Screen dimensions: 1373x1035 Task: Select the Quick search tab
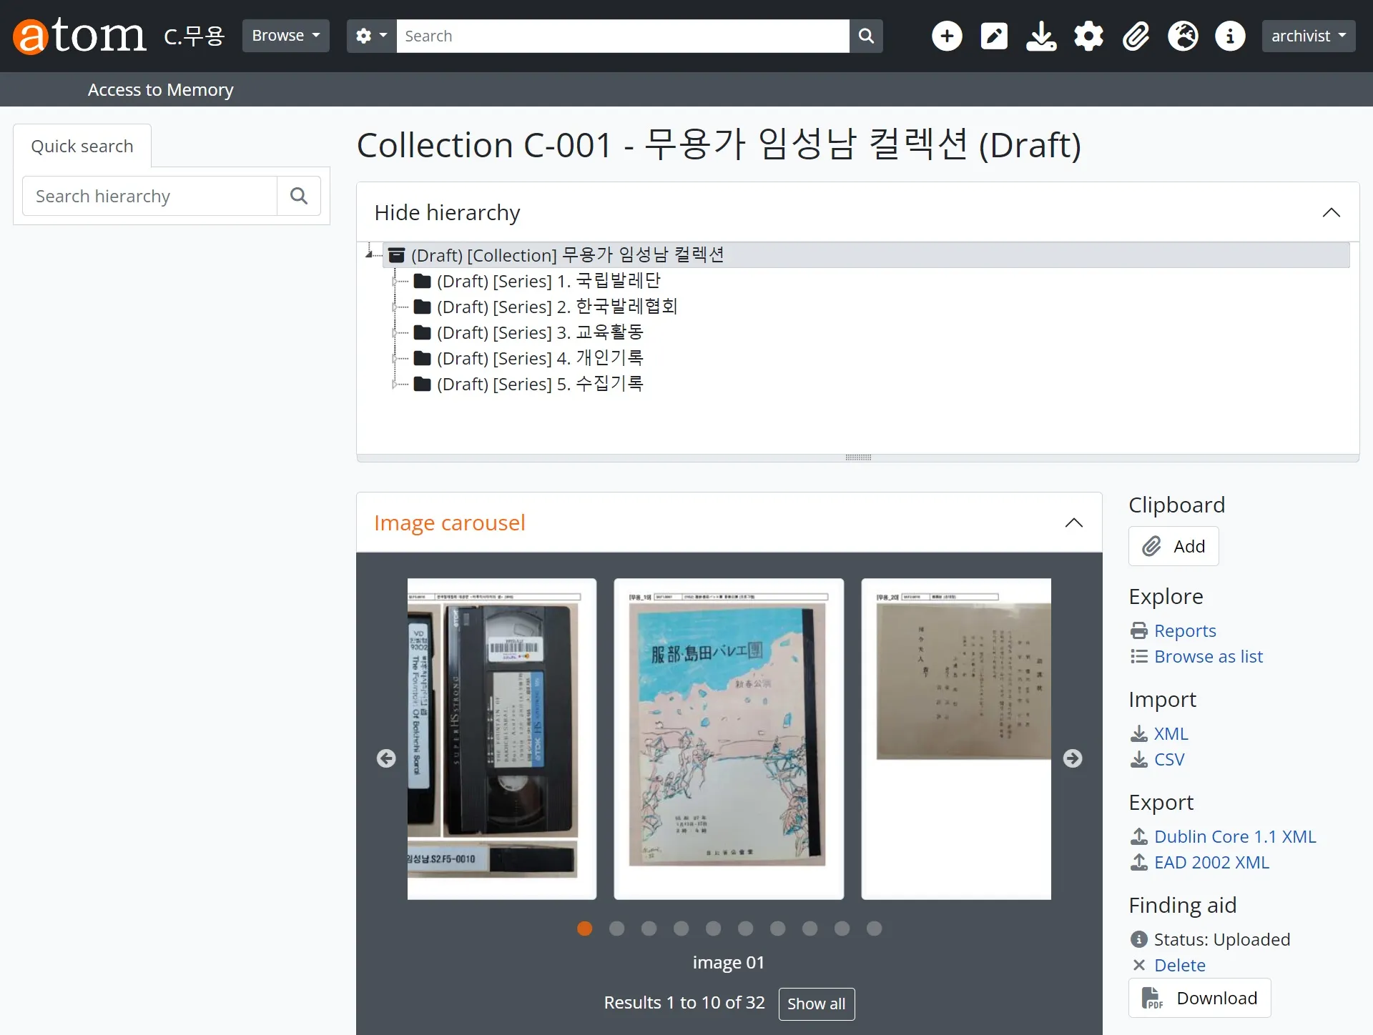pos(82,146)
